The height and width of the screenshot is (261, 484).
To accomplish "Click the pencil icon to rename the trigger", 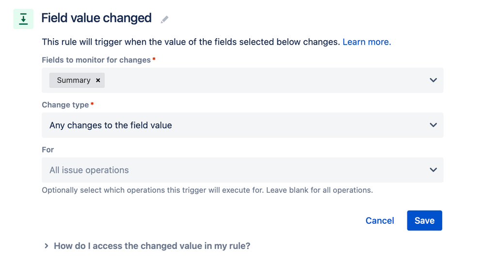I will 164,19.
